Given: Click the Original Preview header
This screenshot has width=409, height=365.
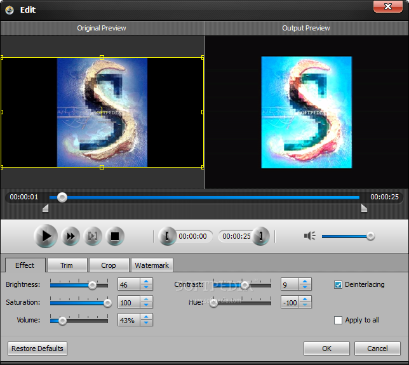Looking at the screenshot, I should point(102,28).
